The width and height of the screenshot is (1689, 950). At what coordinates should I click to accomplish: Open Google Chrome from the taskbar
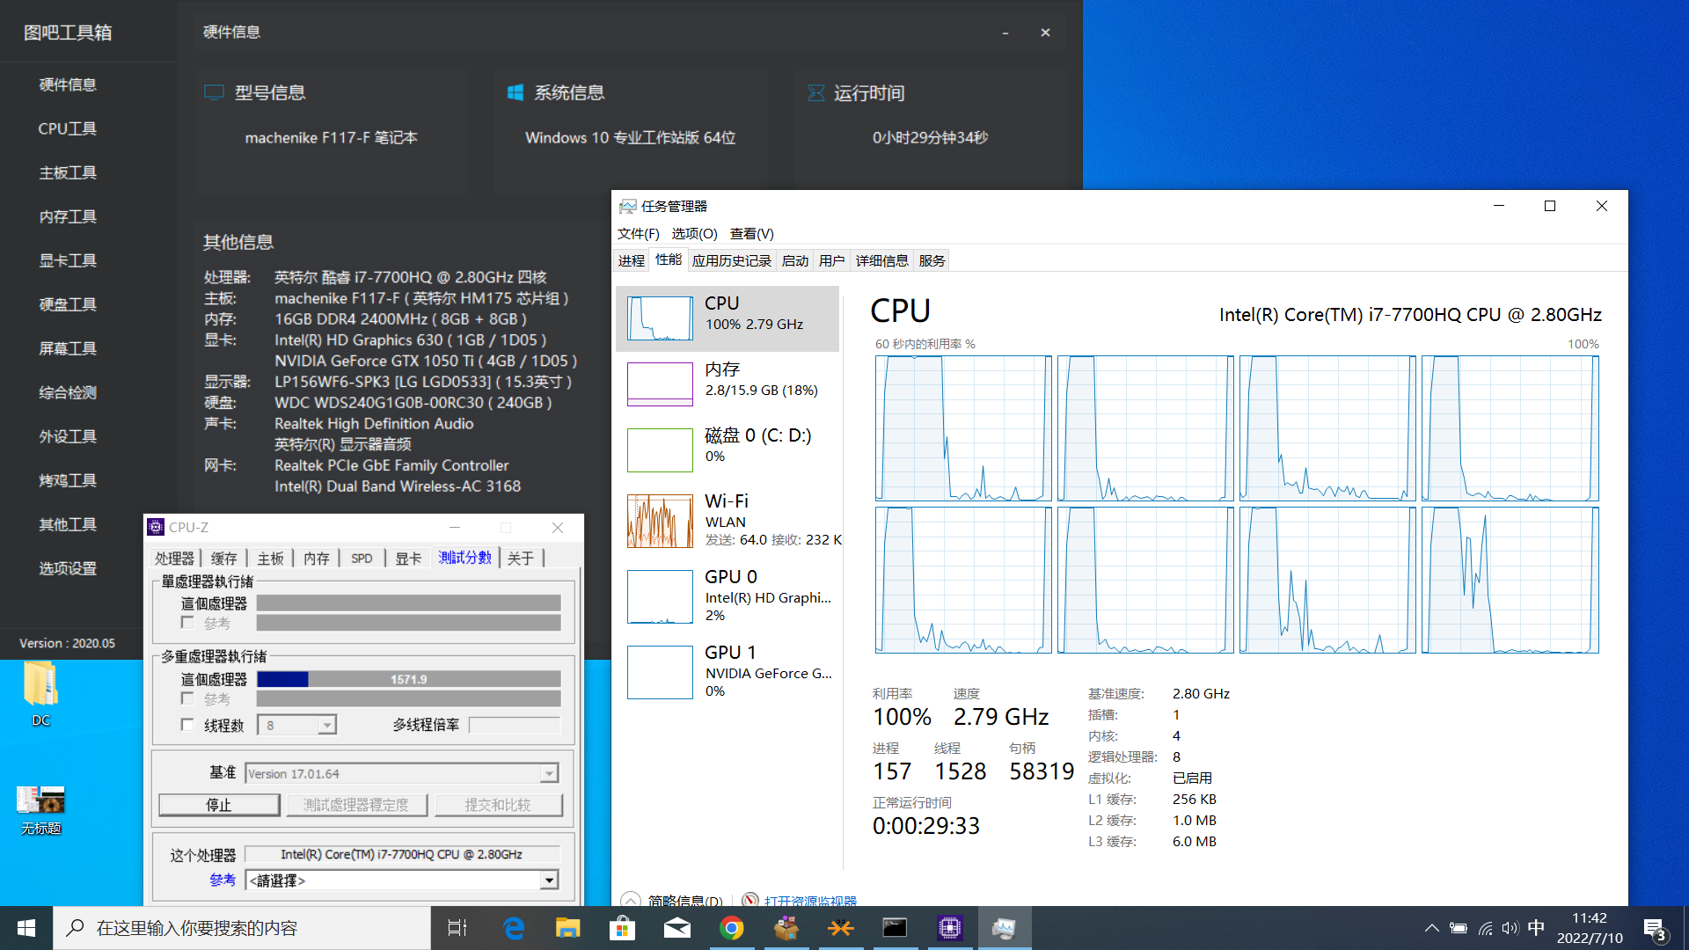coord(731,928)
